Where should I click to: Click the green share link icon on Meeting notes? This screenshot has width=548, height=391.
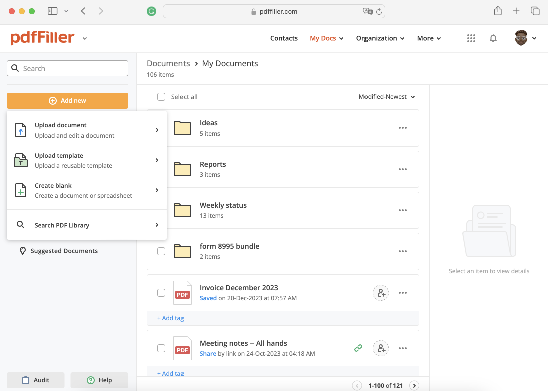(358, 348)
